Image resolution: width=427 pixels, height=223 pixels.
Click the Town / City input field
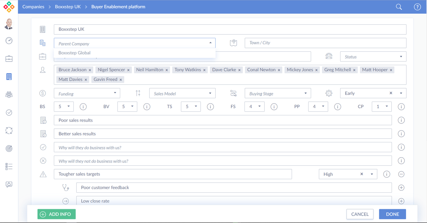tap(325, 43)
